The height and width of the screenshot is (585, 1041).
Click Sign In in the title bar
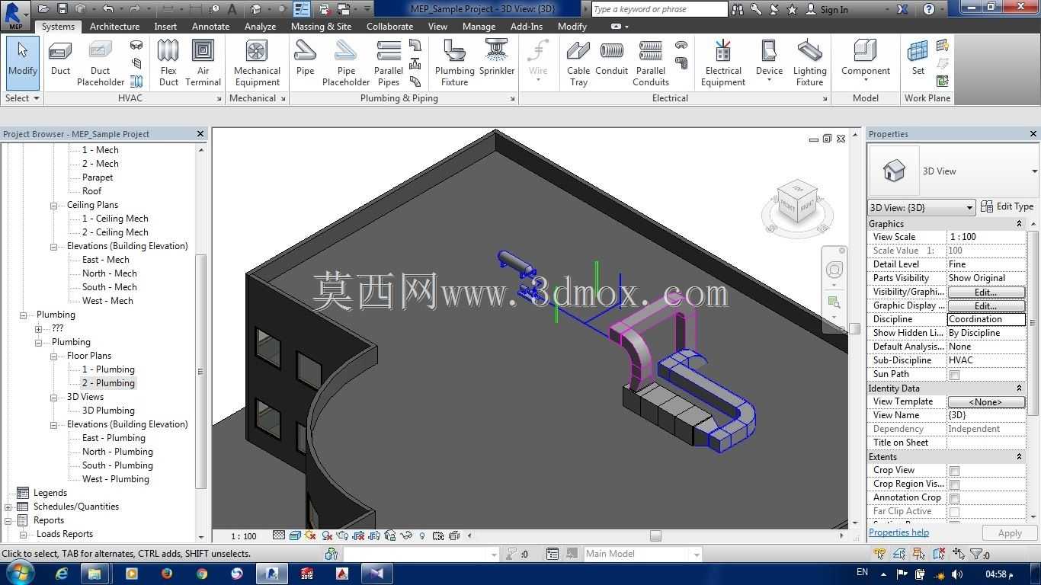(827, 9)
